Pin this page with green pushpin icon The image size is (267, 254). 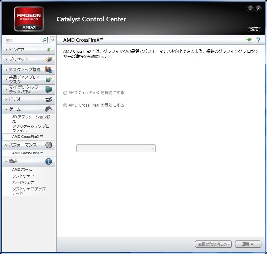click(x=249, y=40)
